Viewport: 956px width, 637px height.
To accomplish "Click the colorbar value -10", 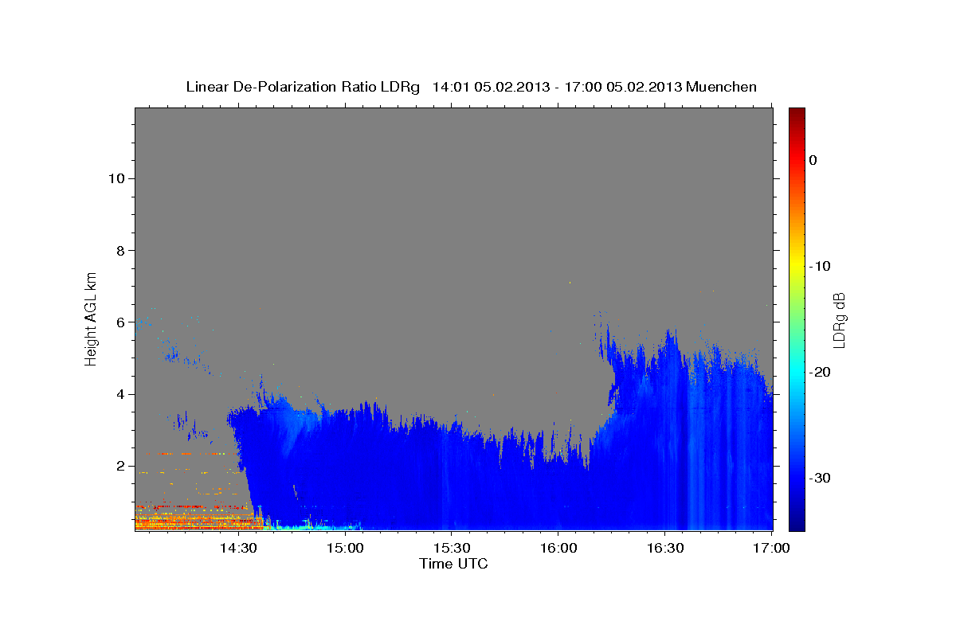I will [820, 266].
